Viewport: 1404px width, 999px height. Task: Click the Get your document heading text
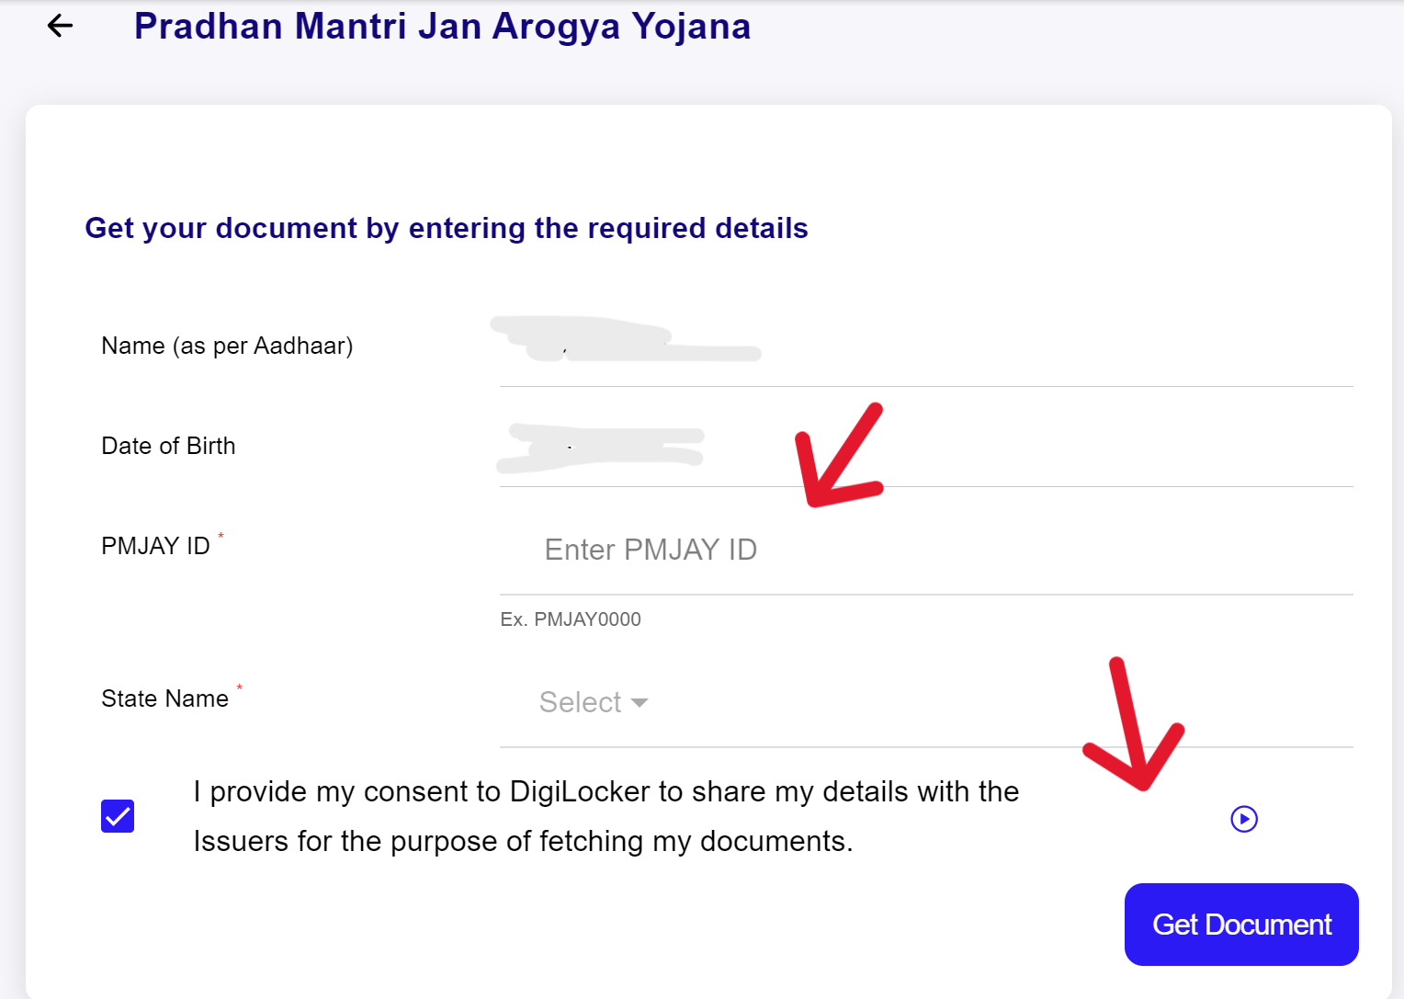[x=447, y=228]
